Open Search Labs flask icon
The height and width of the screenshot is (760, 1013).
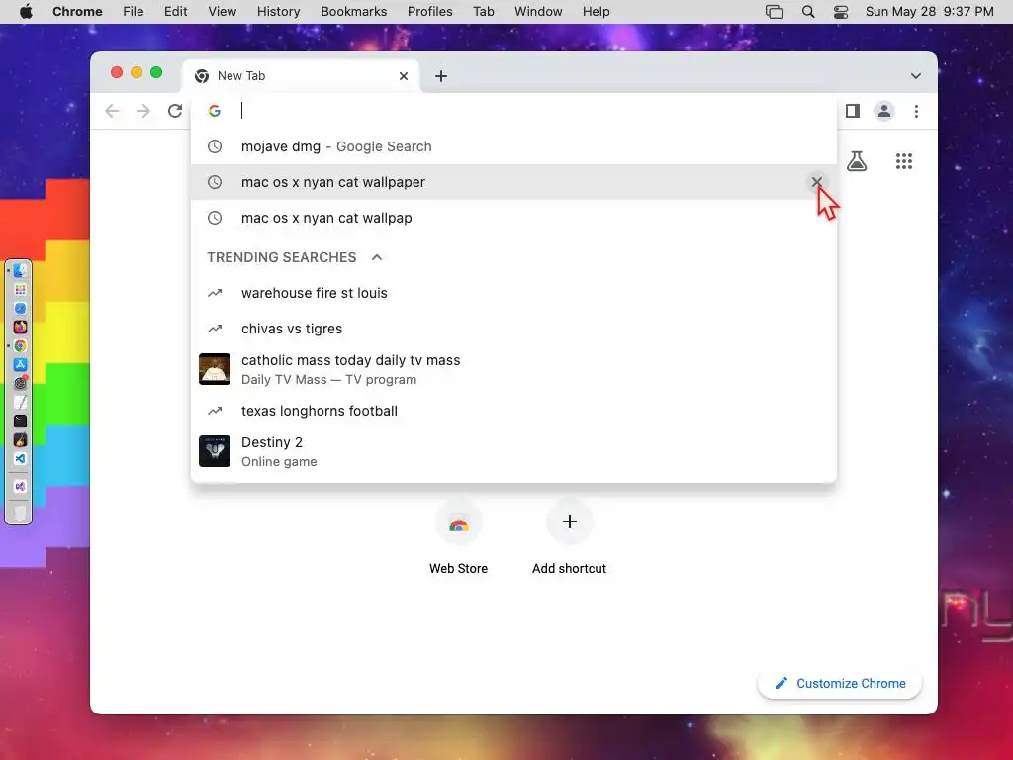(857, 161)
